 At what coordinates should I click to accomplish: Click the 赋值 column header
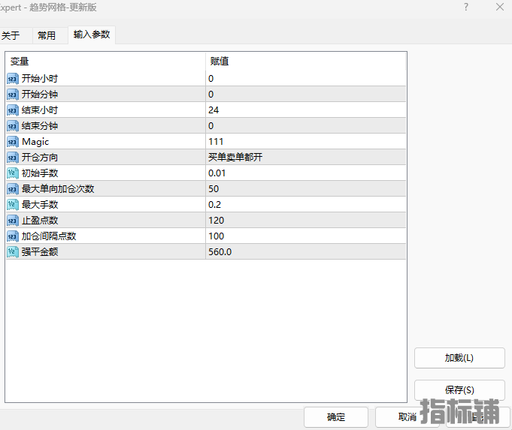pyautogui.click(x=306, y=62)
